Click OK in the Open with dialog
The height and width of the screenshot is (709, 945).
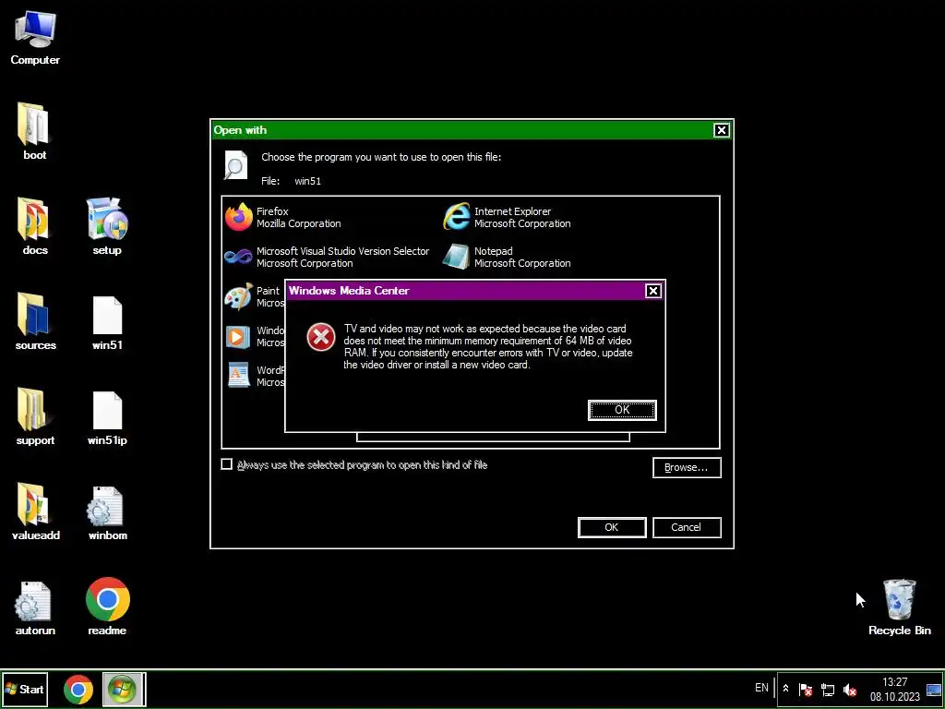pyautogui.click(x=612, y=527)
